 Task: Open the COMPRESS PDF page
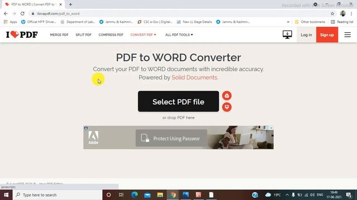point(111,34)
